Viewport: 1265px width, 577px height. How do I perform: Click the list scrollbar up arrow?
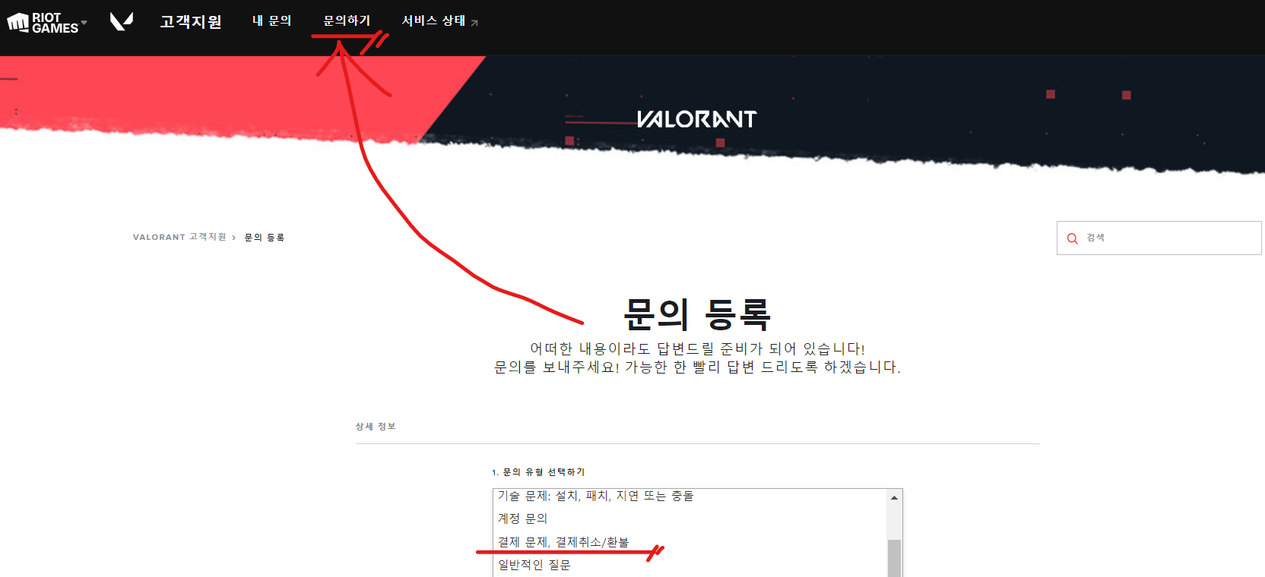tap(895, 497)
